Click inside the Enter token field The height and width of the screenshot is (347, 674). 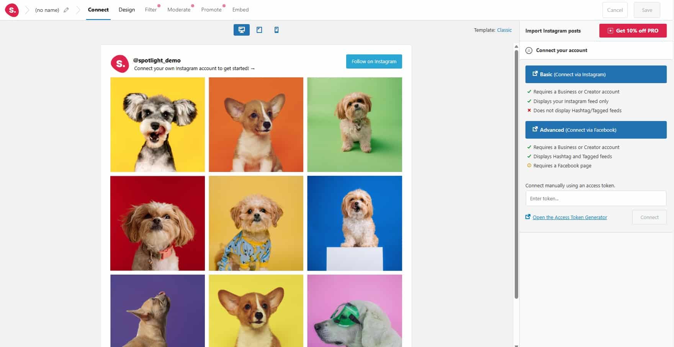click(595, 198)
